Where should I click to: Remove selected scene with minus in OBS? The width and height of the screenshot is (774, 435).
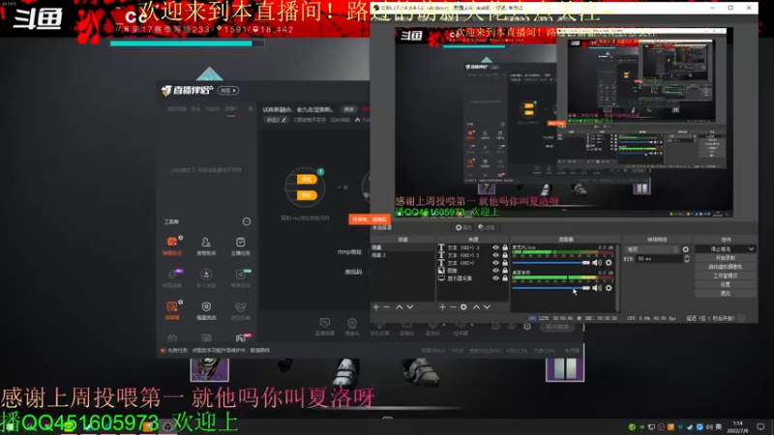pos(386,306)
